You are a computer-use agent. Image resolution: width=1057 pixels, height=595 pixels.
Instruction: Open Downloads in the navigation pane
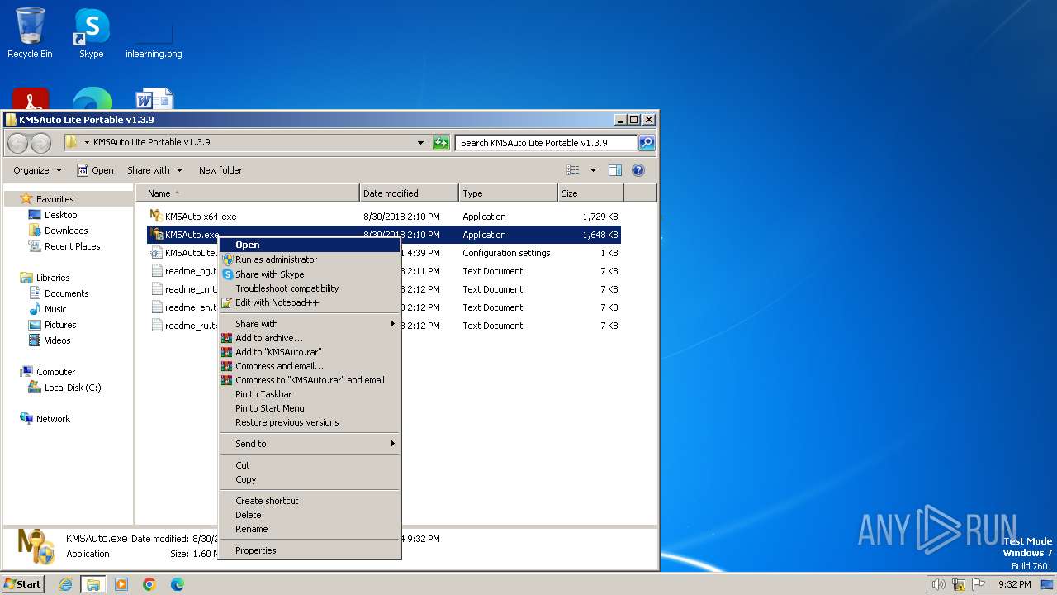coord(66,231)
